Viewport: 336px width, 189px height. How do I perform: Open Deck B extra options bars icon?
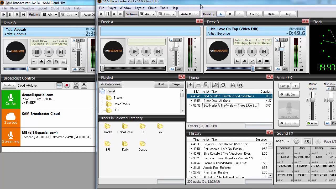(267, 61)
